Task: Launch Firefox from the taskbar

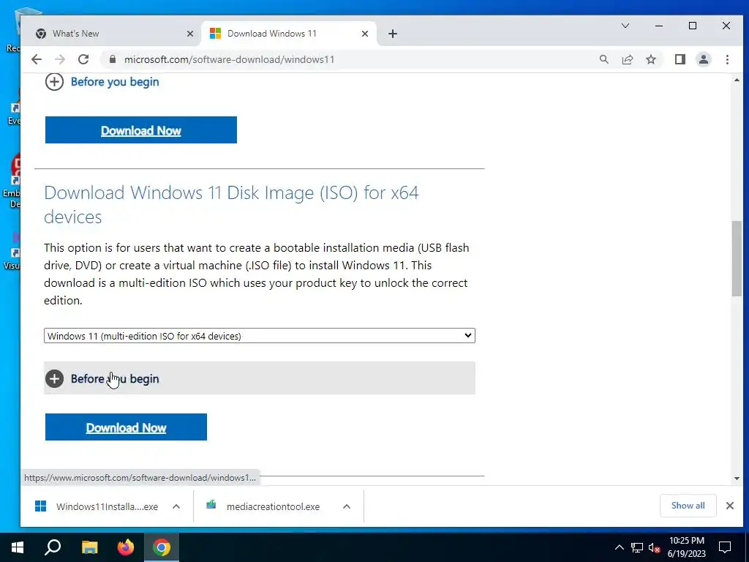Action: pos(126,547)
